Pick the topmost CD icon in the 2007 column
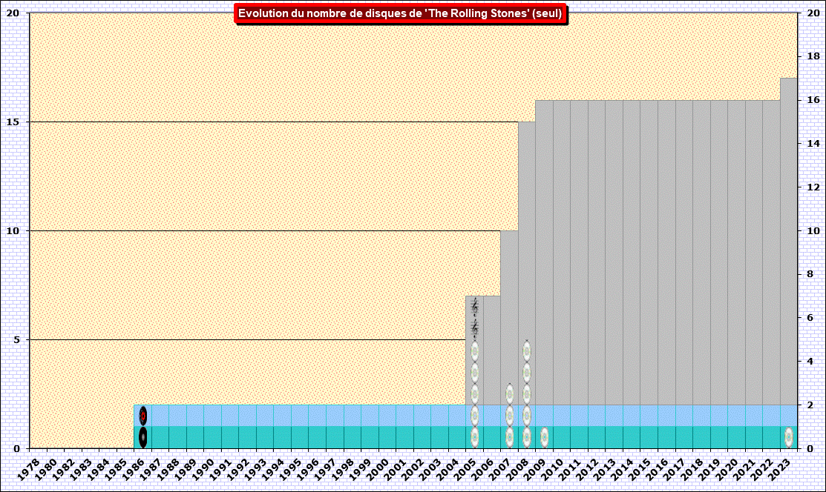 [x=510, y=393]
